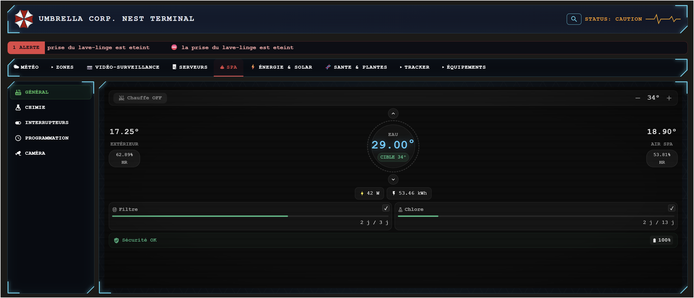Expand the Équipements menu
The width and height of the screenshot is (694, 298).
click(464, 67)
